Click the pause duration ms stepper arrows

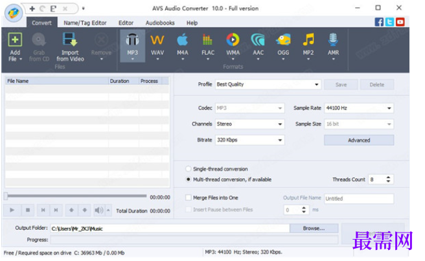pos(304,209)
